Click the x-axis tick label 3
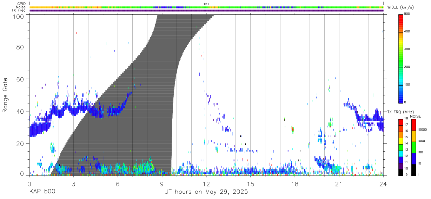Screen dimensions: 431x199 tap(73, 184)
